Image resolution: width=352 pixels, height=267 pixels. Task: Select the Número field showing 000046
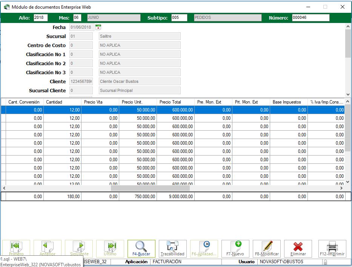[310, 18]
